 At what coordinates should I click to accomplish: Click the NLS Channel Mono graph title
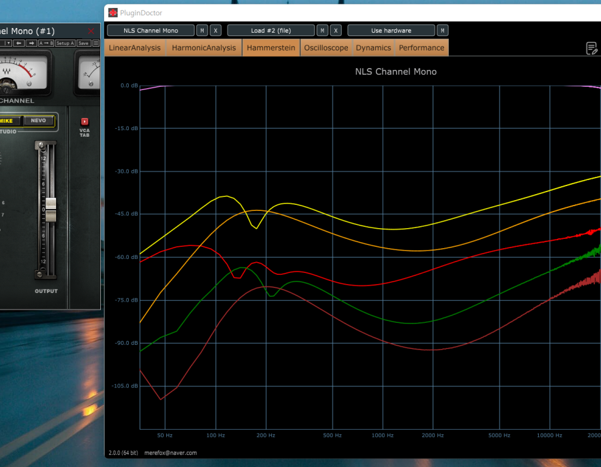(396, 71)
